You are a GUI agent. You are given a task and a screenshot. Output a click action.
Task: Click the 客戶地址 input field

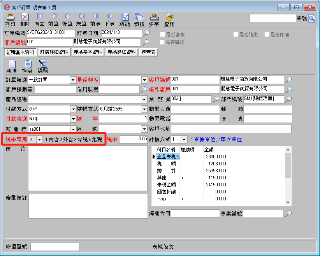pyautogui.click(x=231, y=129)
